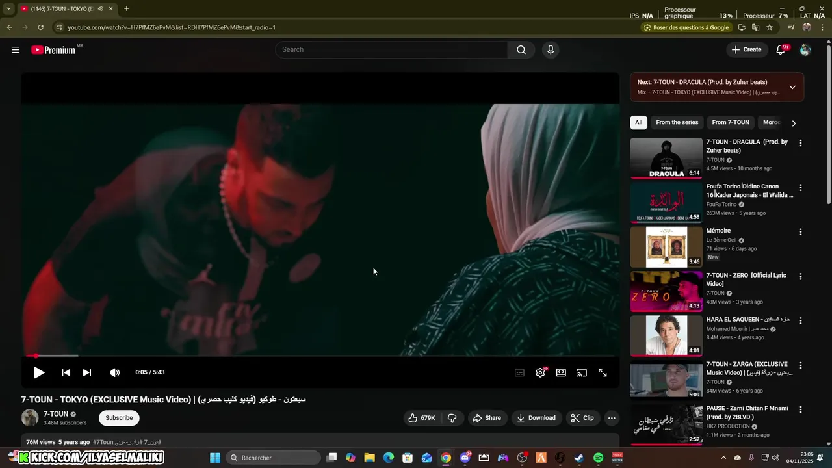Open the notifications bell
This screenshot has height=468, width=832.
781,50
